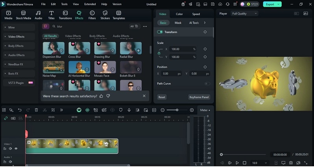Mute the Video 1 track
Viewport: 314px width, 167px height.
tap(10, 149)
